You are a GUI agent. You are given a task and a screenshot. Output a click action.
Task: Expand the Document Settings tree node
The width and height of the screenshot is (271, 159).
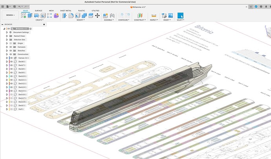point(7,32)
